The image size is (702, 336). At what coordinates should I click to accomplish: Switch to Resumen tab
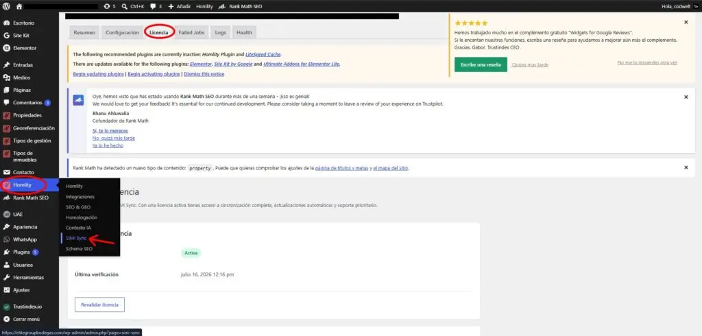pos(84,33)
